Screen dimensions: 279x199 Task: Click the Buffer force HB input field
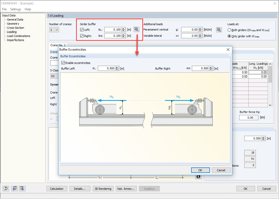tap(249, 118)
